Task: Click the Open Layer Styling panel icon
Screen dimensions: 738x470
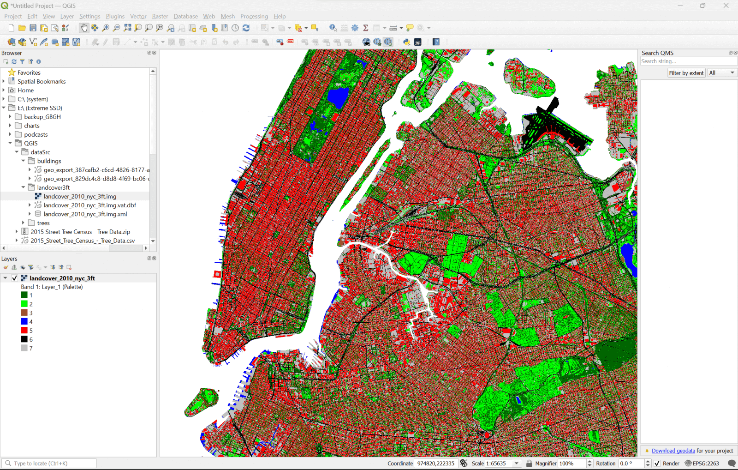Action: pos(6,267)
